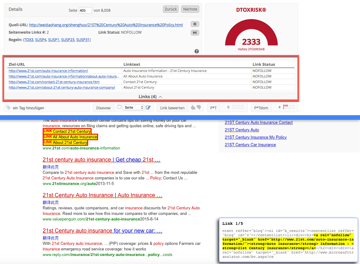The width and height of the screenshot is (360, 264).
Task: Open '21ST Century Car Insurance' sidebar link
Action: point(250,145)
